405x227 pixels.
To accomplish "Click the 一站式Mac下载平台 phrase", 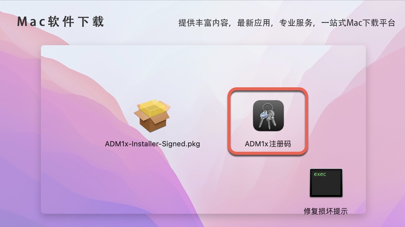I will pos(358,23).
